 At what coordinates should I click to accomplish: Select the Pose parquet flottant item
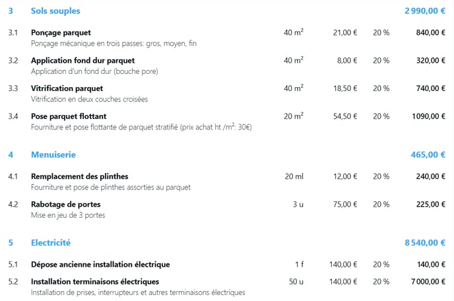click(69, 116)
